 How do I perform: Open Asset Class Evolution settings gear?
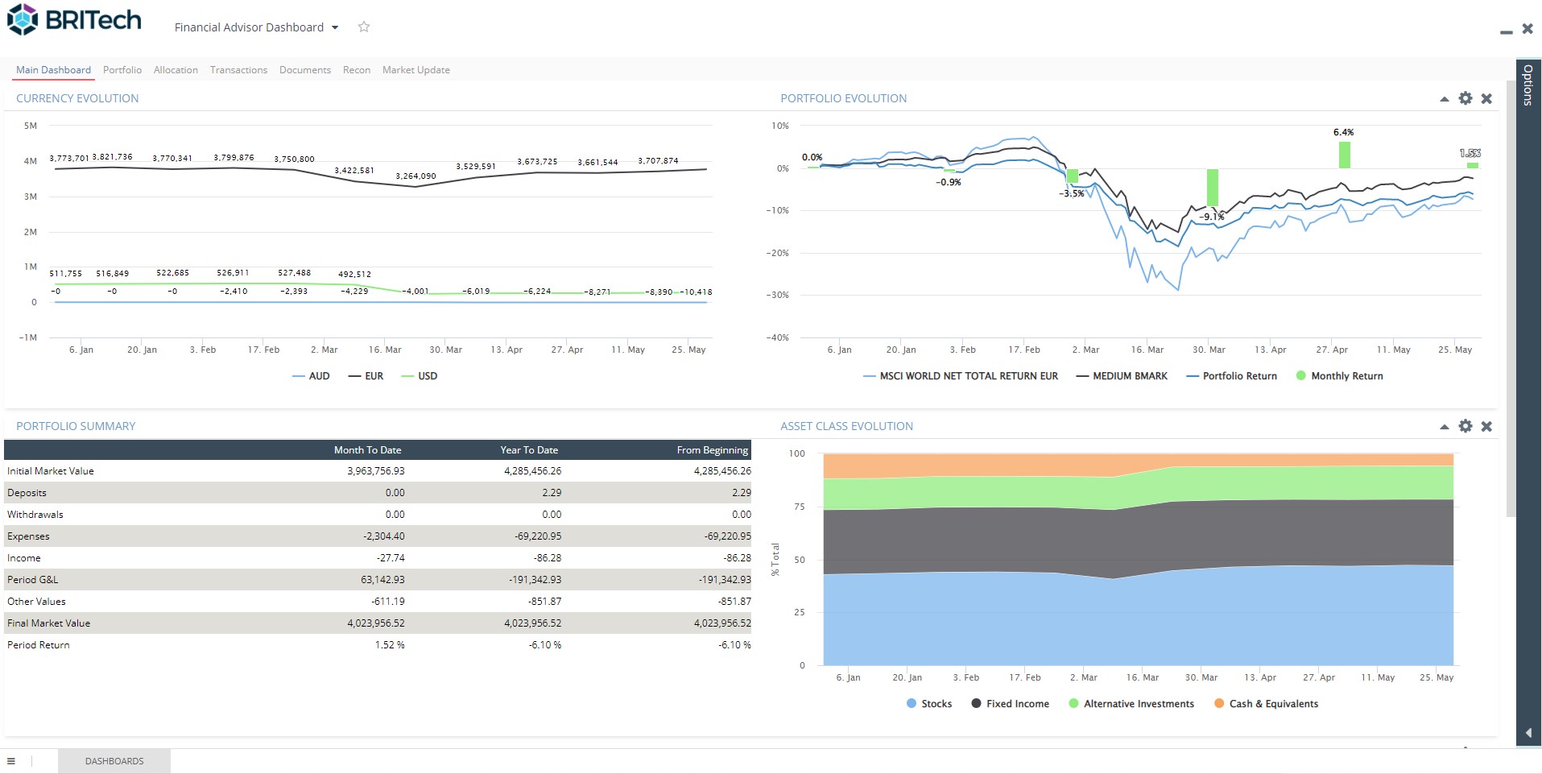tap(1466, 426)
